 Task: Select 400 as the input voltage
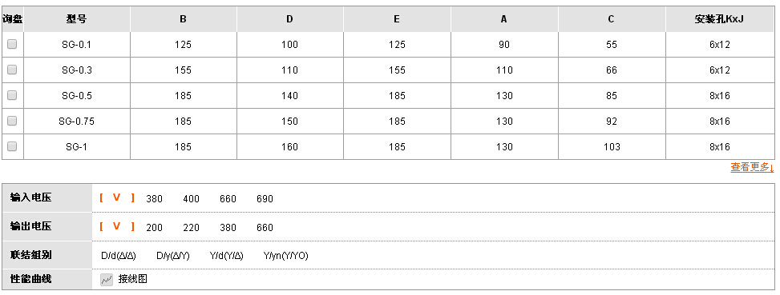pos(191,199)
